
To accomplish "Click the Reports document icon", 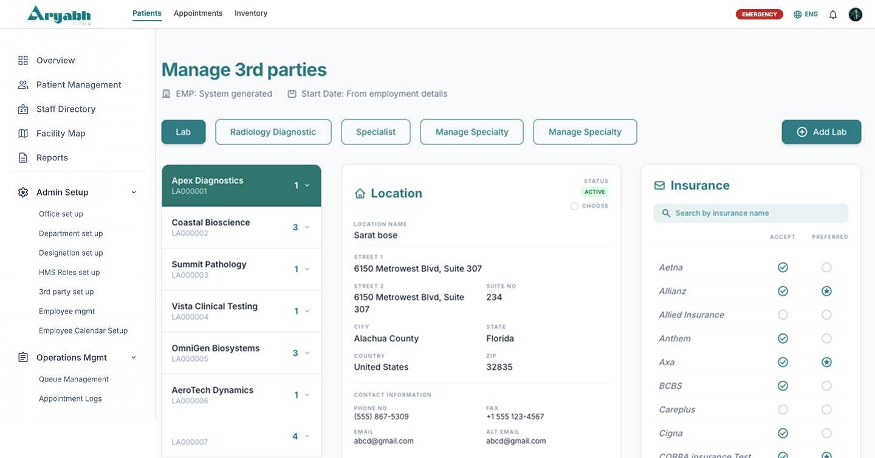I will point(23,157).
